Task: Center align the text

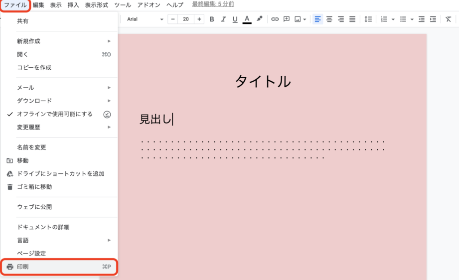Action: (x=329, y=19)
